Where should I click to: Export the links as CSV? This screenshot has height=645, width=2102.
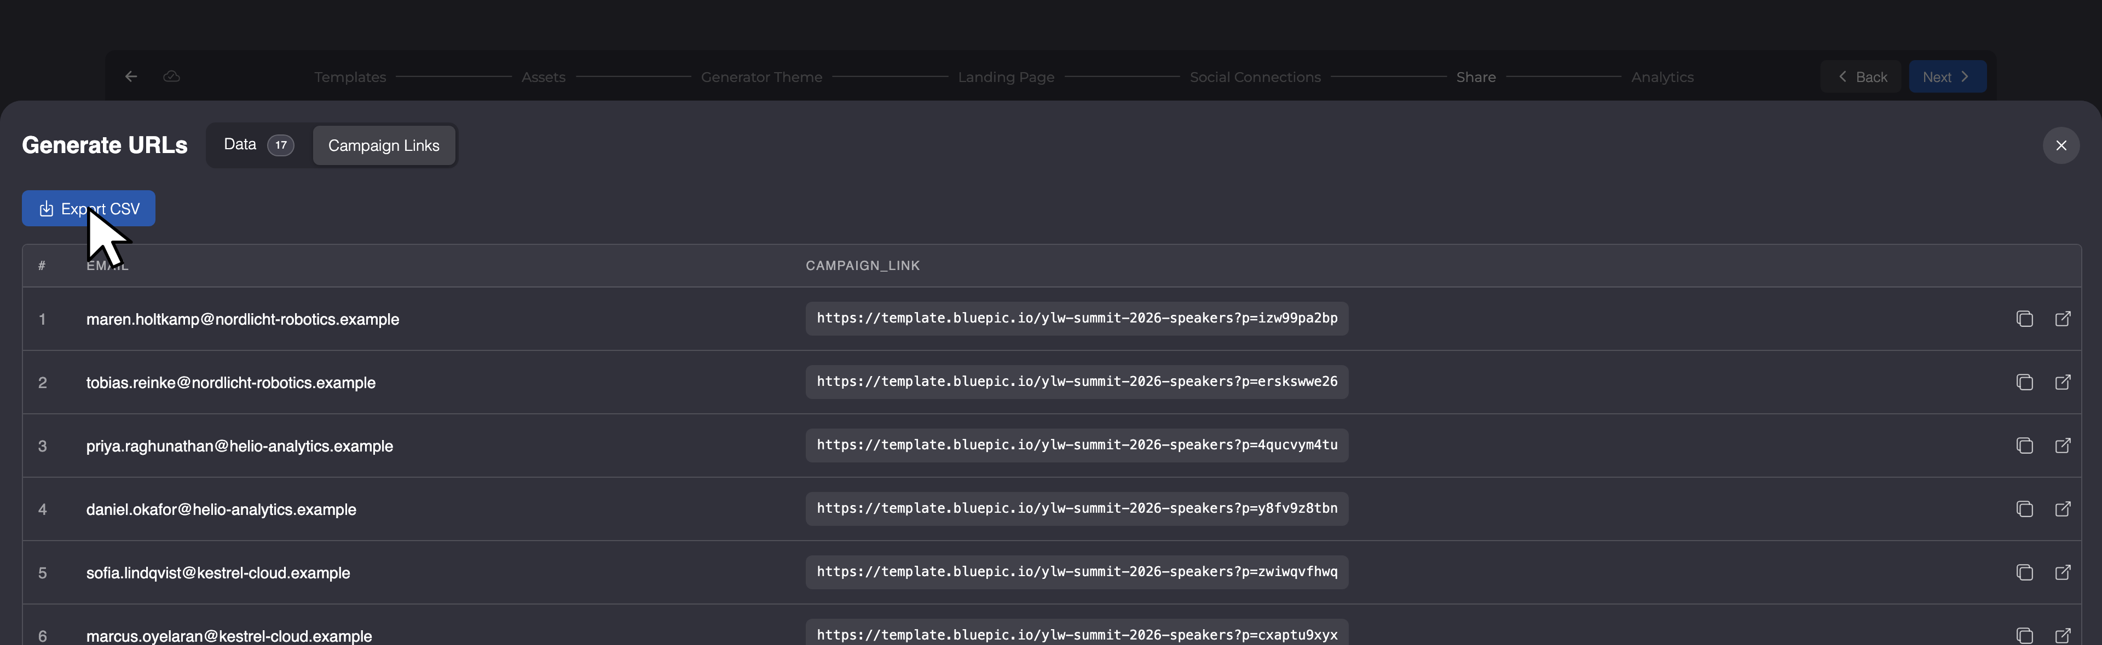click(x=88, y=208)
